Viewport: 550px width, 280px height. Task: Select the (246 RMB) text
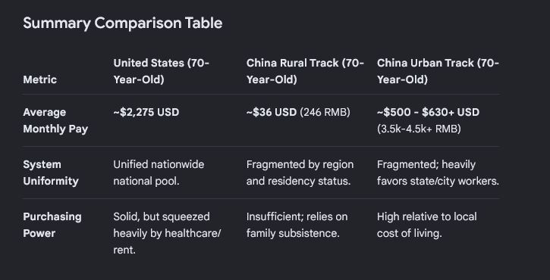tap(325, 112)
